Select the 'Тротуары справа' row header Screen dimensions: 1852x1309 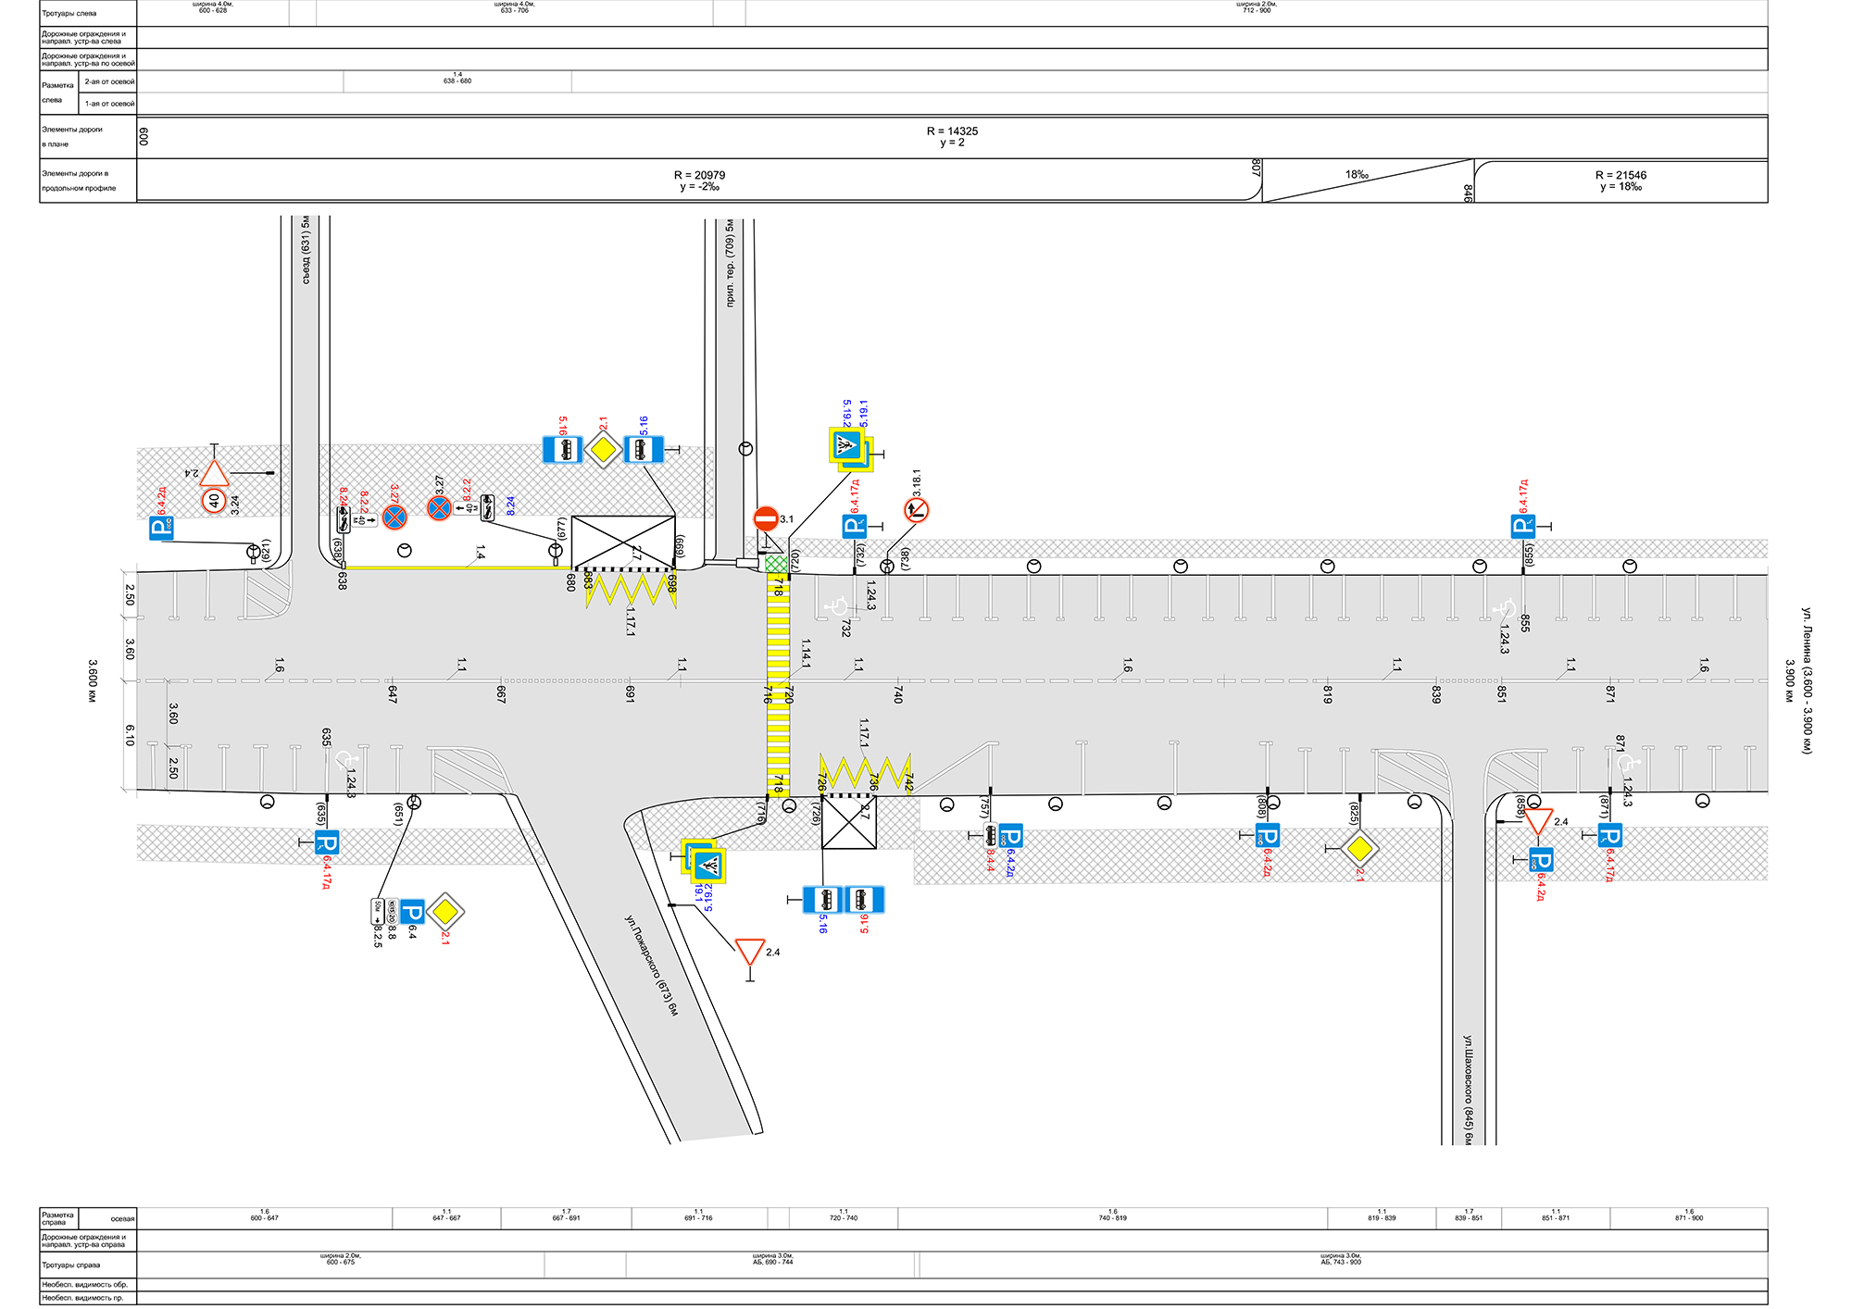(x=88, y=1265)
